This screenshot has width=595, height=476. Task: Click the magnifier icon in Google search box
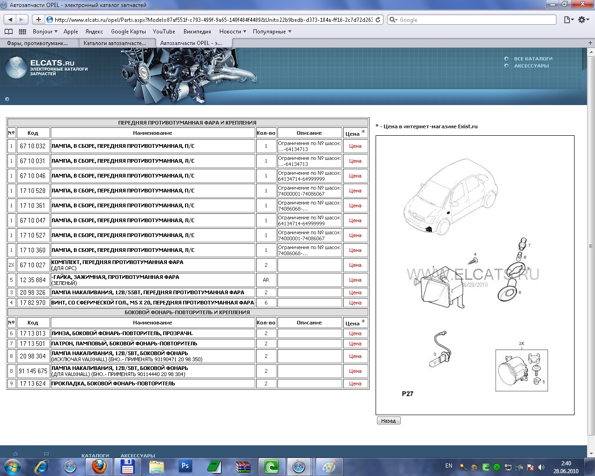click(394, 20)
